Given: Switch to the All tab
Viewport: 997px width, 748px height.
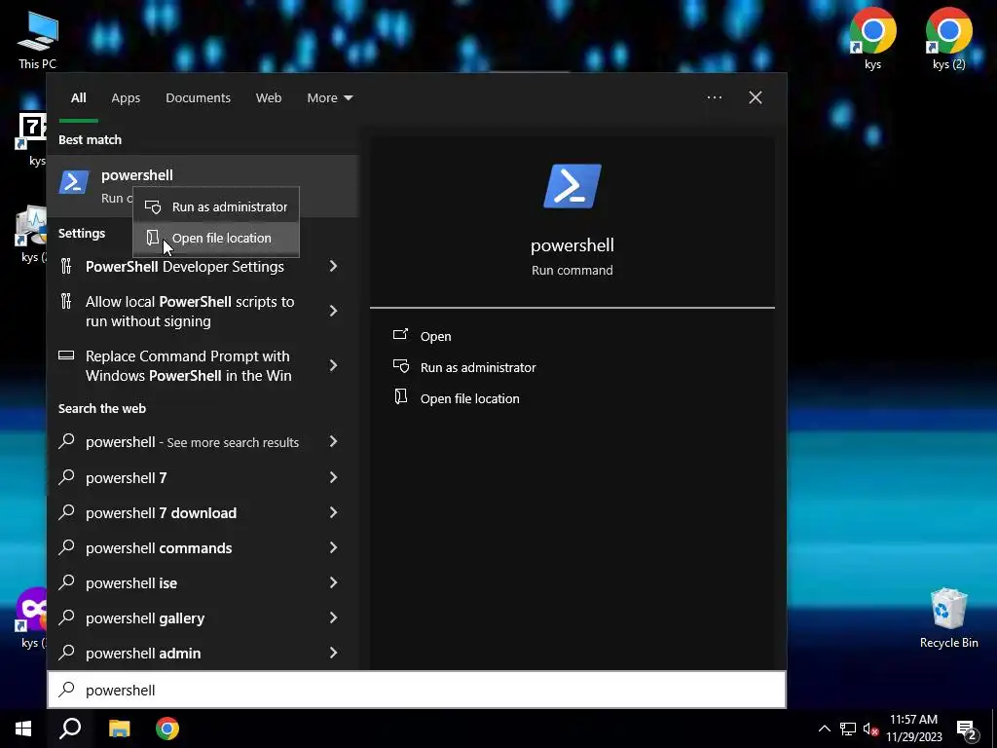Looking at the screenshot, I should click(x=78, y=98).
